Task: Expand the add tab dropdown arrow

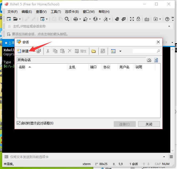Action: [160, 19]
